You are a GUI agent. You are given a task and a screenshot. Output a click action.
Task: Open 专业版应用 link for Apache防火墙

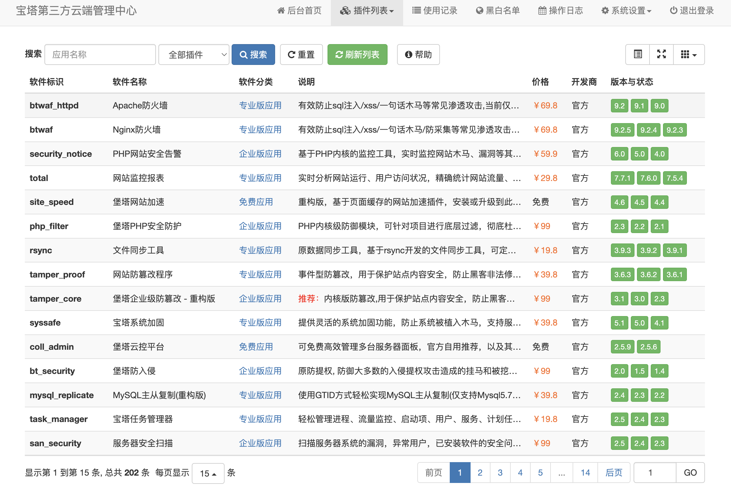point(260,106)
